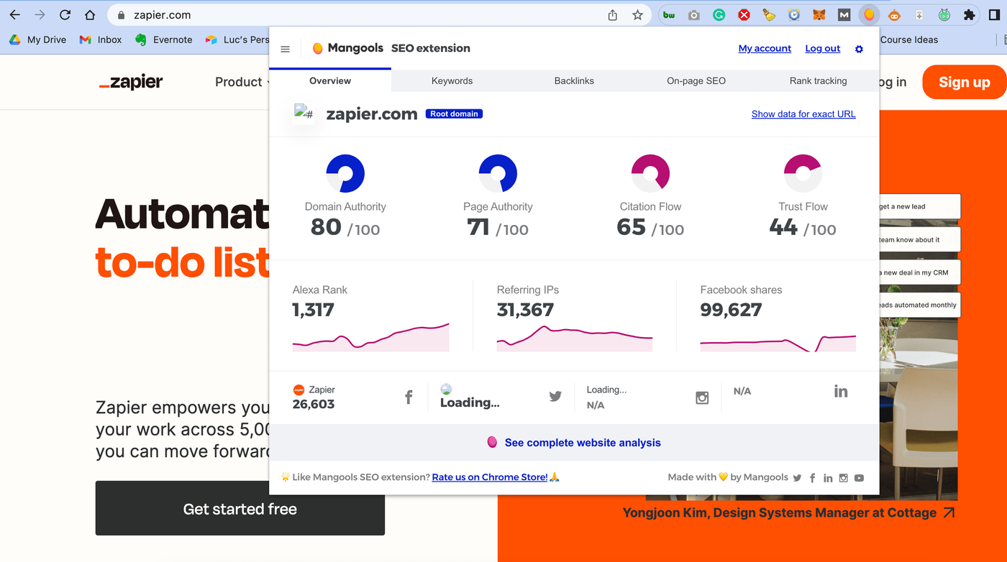The image size is (1007, 562).
Task: Expand the Product menu on Zapier
Action: pos(242,82)
